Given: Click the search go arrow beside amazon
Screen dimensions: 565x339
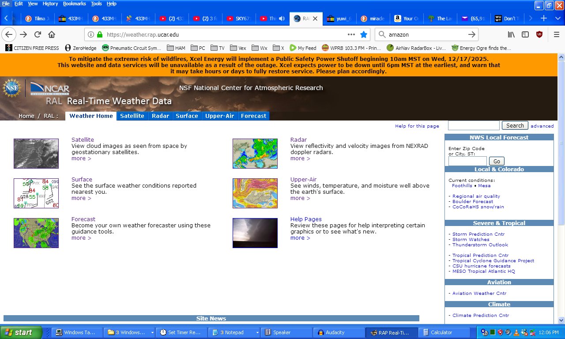Looking at the screenshot, I should pyautogui.click(x=471, y=34).
